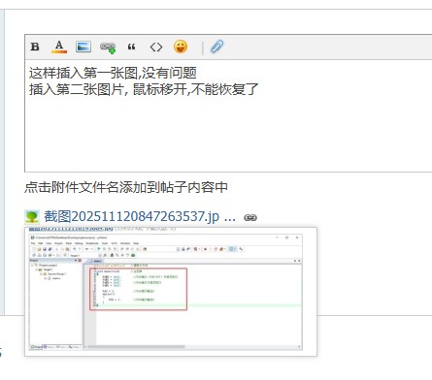The width and height of the screenshot is (432, 380).
Task: Toggle bold formatting with the B icon
Action: coord(35,47)
